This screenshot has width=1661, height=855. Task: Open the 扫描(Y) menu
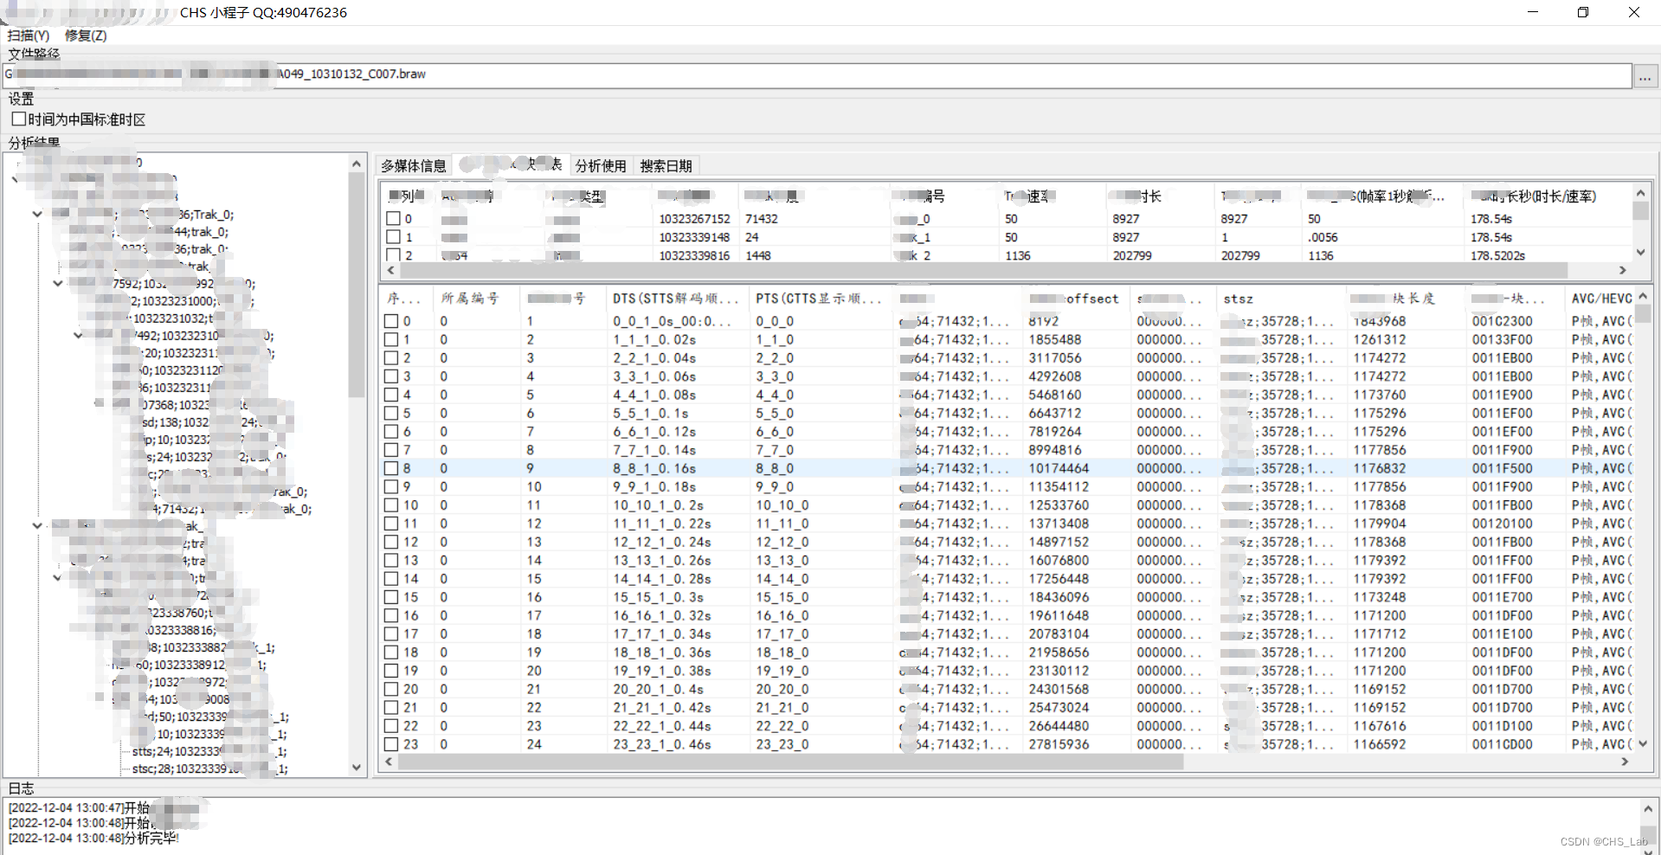29,35
